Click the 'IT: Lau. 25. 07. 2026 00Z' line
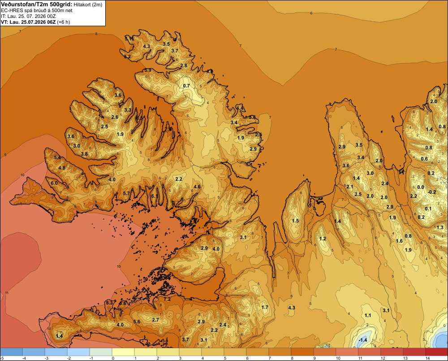This screenshot has height=361, width=448. click(28, 16)
